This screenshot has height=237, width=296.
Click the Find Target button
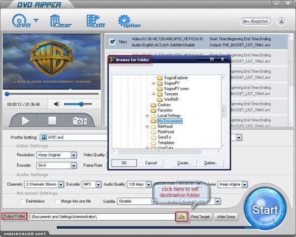tap(200, 217)
